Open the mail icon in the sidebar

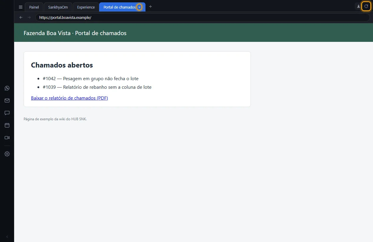(7, 101)
